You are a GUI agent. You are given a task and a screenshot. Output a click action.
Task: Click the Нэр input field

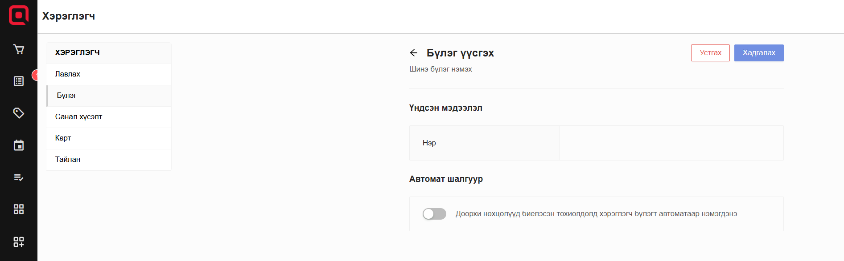tap(671, 143)
